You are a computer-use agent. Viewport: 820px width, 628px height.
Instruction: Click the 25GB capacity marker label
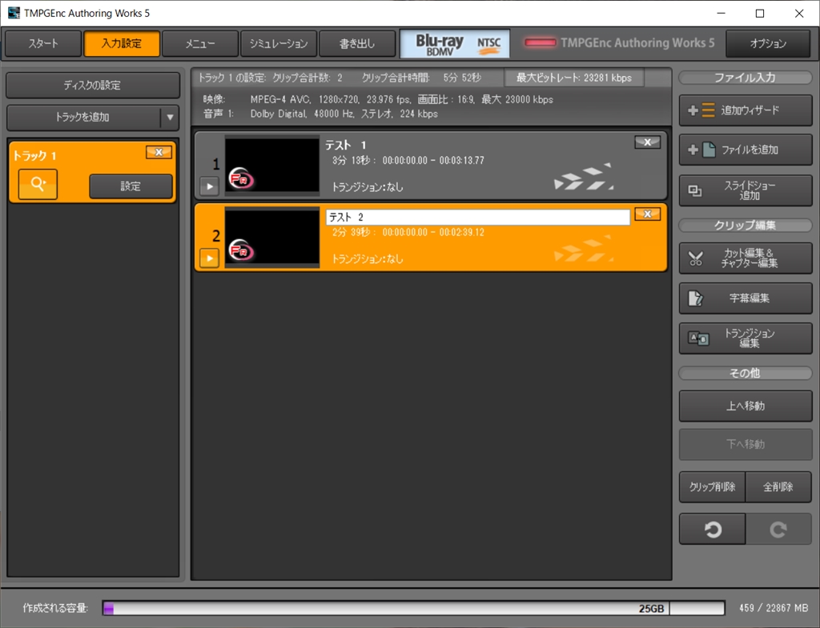pyautogui.click(x=651, y=609)
